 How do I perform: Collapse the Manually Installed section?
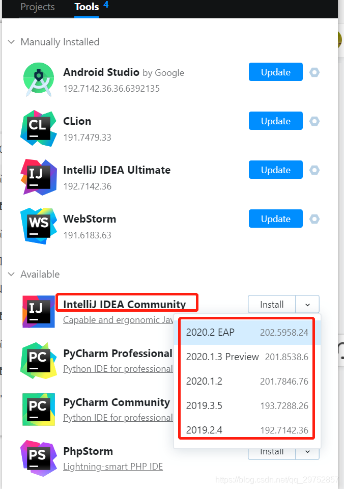point(11,42)
